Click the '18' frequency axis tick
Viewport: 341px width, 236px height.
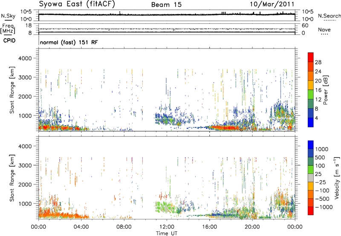[x=28, y=26]
